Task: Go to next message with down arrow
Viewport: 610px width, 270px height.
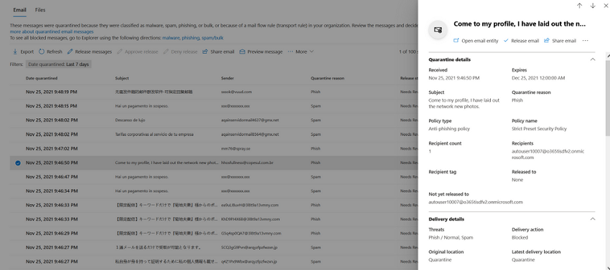Action: (593, 6)
